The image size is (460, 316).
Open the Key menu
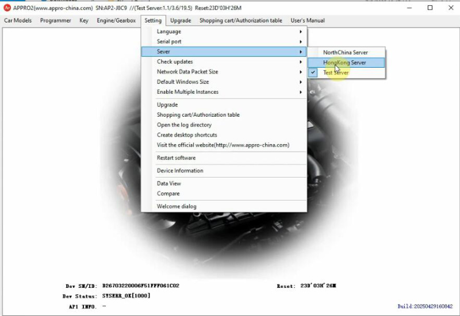click(x=84, y=21)
